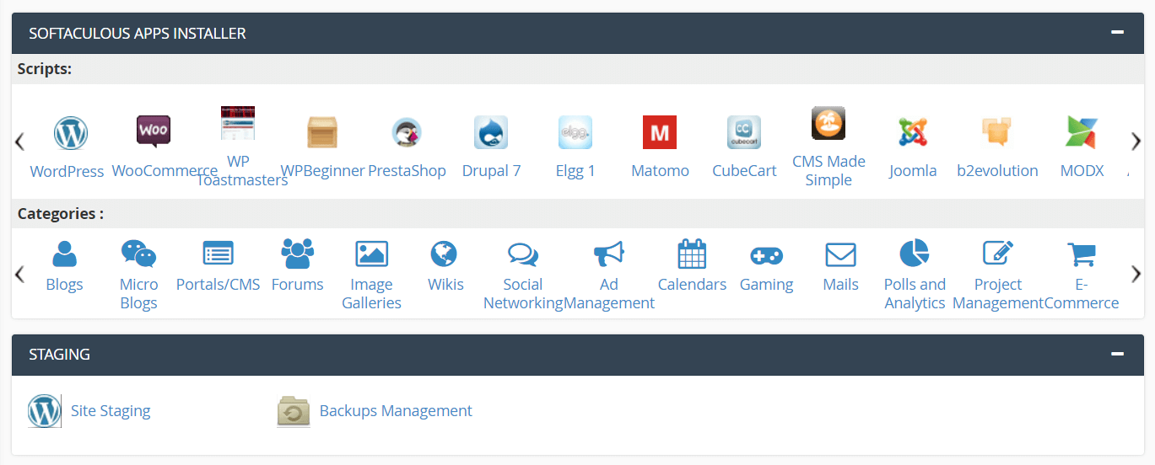This screenshot has width=1155, height=465.
Task: Open the Backups Management link
Action: [x=396, y=411]
